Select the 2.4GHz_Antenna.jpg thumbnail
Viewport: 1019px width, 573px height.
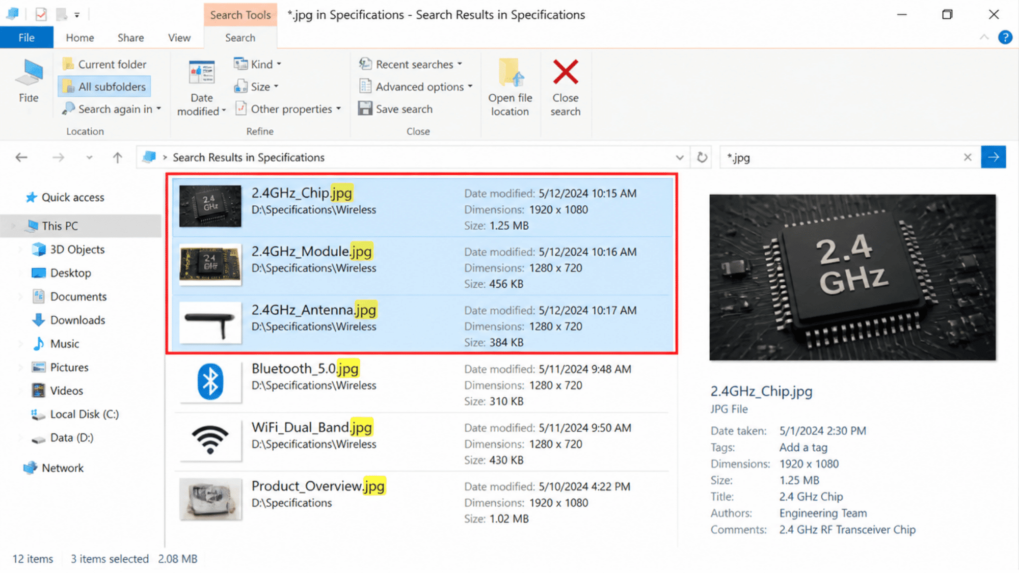pos(210,324)
